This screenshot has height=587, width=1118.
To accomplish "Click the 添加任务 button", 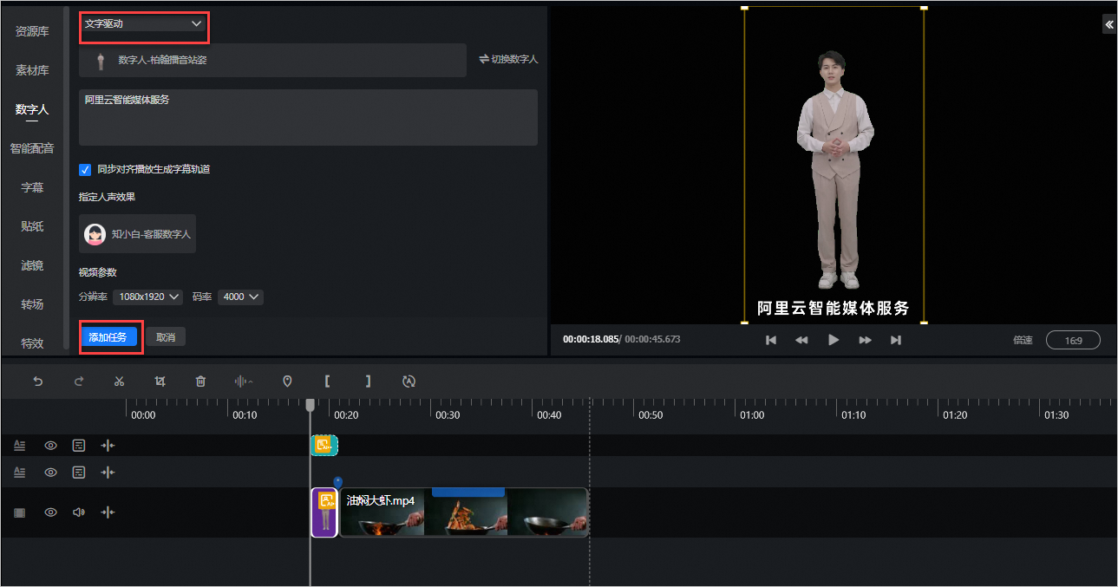I will [108, 337].
